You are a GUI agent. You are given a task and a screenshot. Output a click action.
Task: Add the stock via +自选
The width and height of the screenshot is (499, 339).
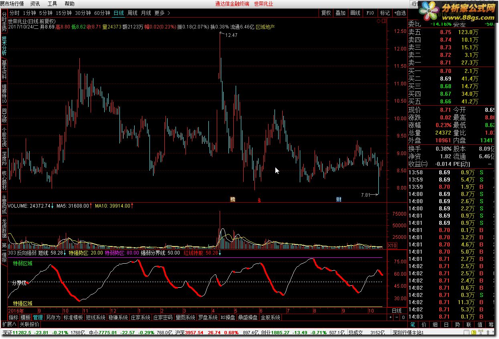click(399, 13)
